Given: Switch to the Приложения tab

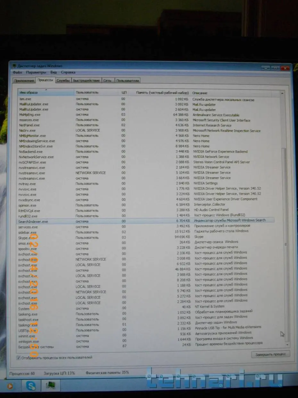Looking at the screenshot, I should click(x=24, y=81).
